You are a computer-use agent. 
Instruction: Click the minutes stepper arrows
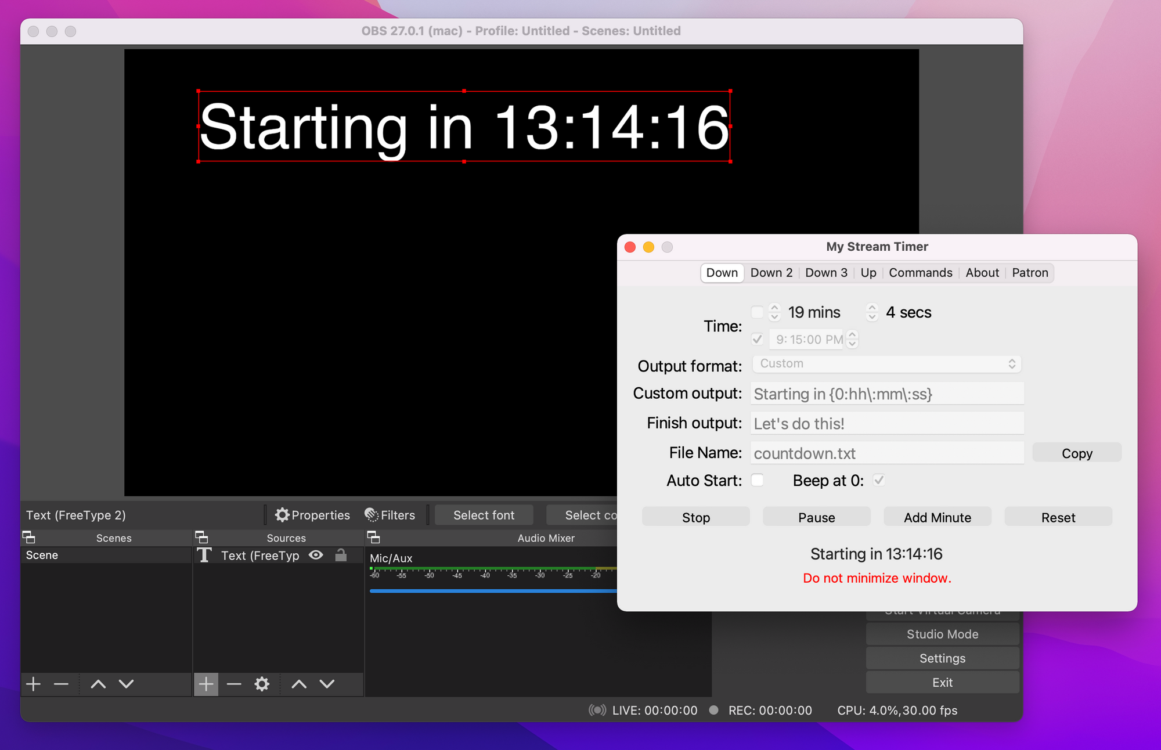tap(774, 312)
